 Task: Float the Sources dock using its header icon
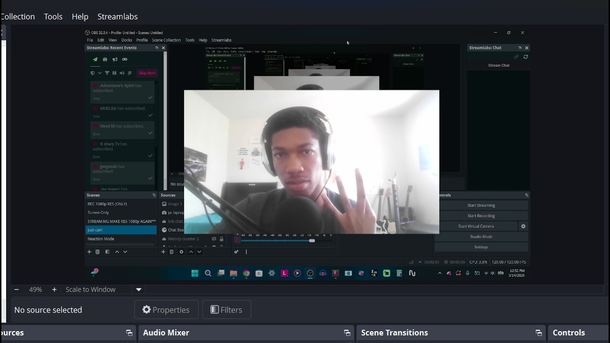tap(129, 333)
